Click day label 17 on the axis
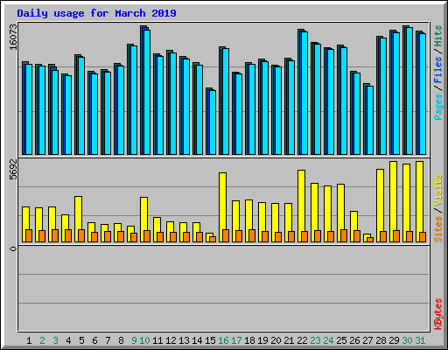The height and width of the screenshot is (350, 448). [x=236, y=340]
